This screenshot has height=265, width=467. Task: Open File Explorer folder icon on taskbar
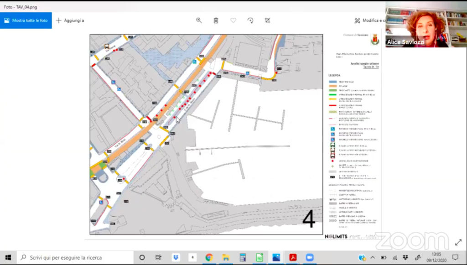(226, 257)
